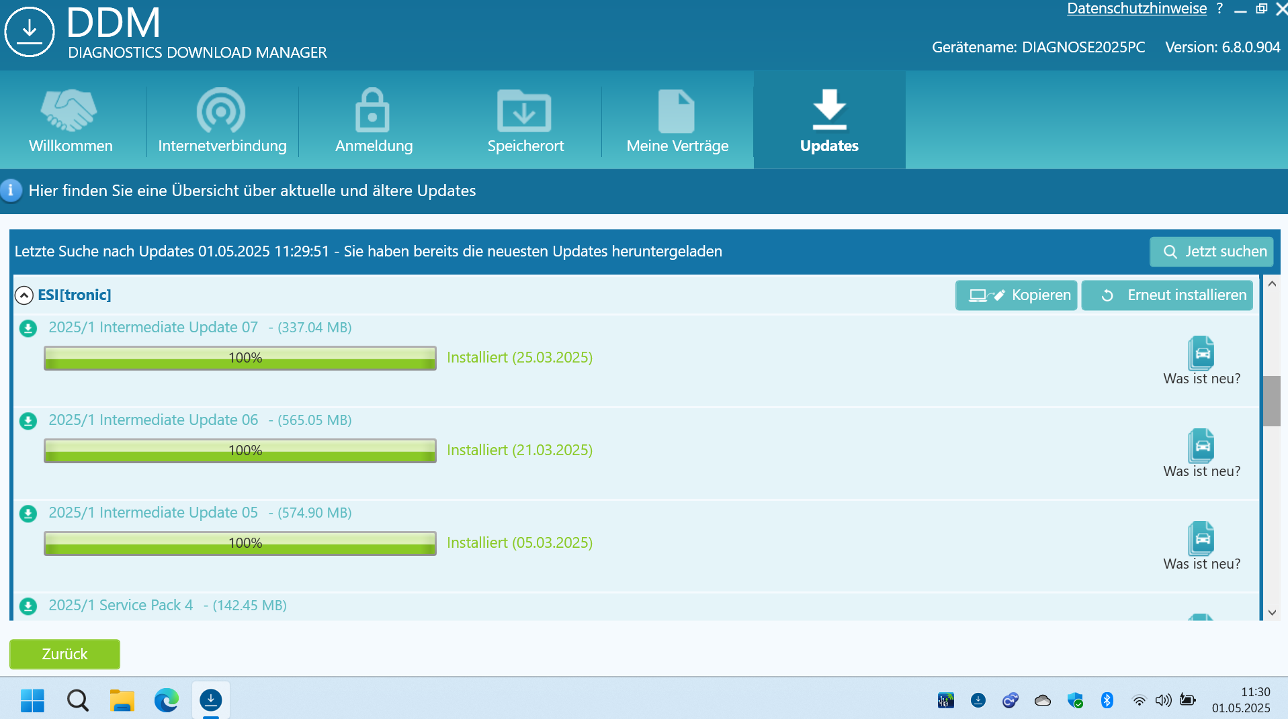Collapse the ESI[tronic] section
The height and width of the screenshot is (719, 1288).
(x=24, y=295)
